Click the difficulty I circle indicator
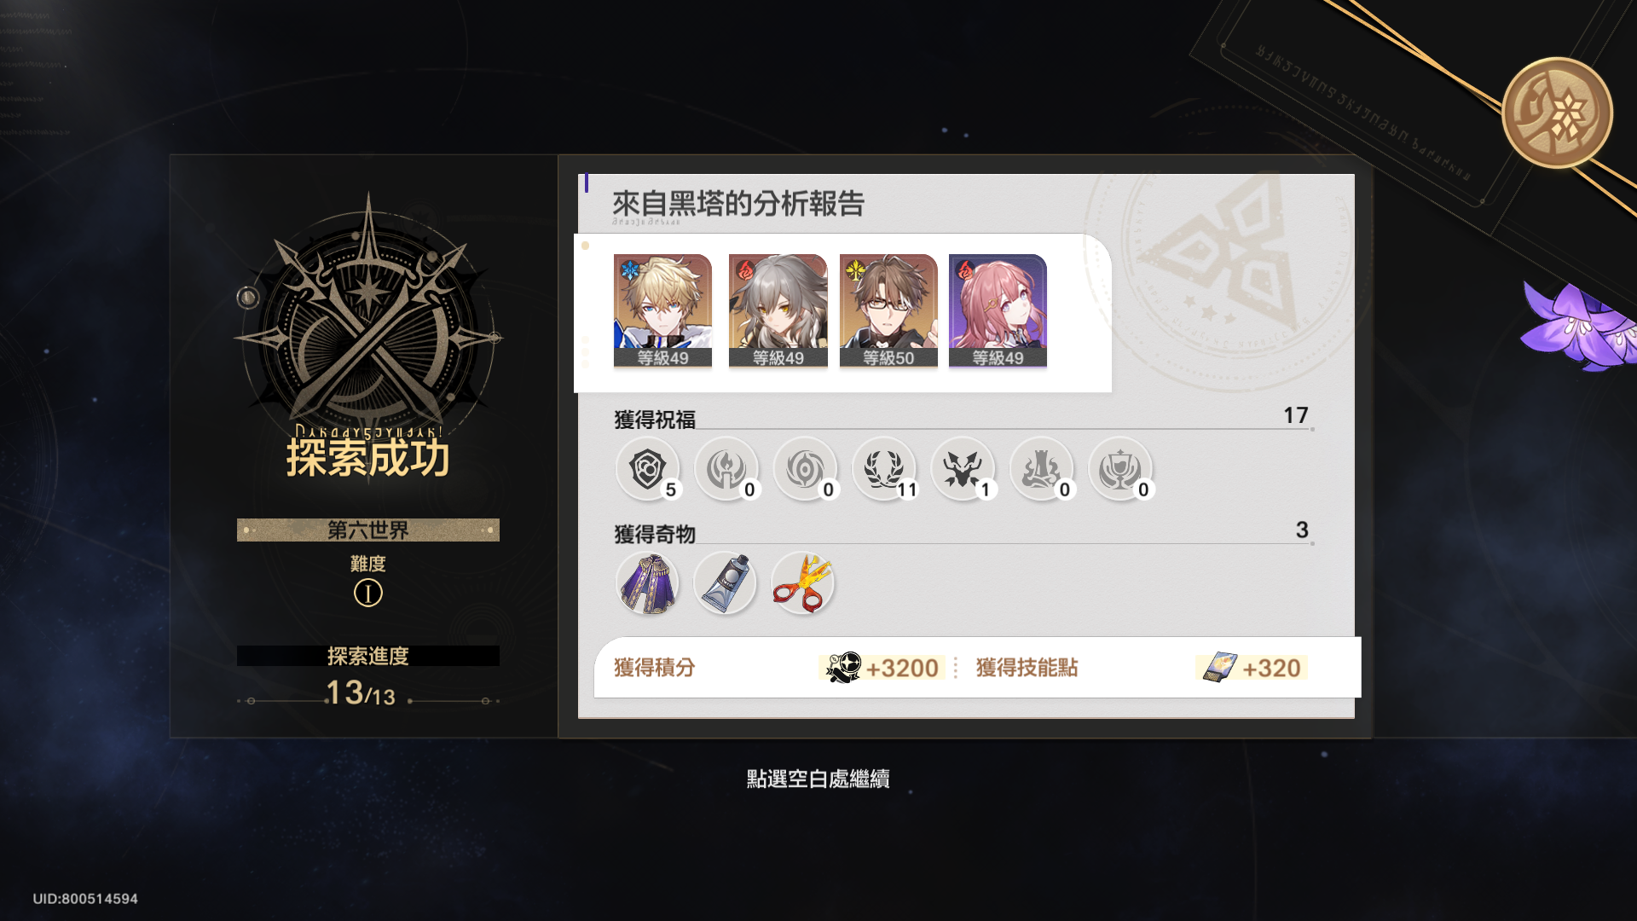The width and height of the screenshot is (1637, 921). pos(368,593)
